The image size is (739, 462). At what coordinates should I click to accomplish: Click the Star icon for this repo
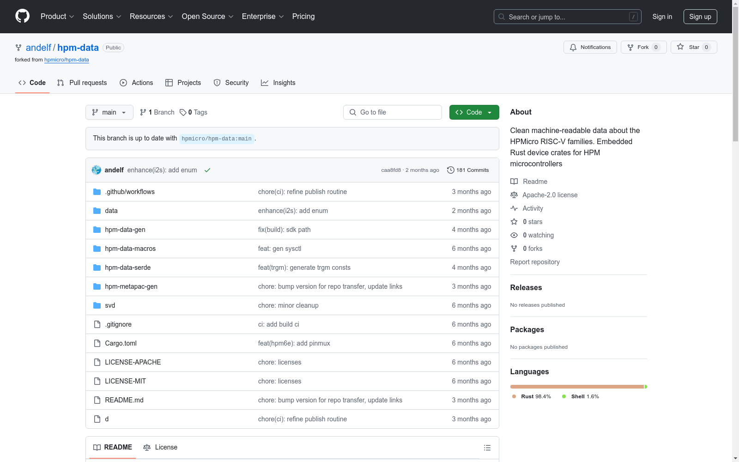pos(680,47)
